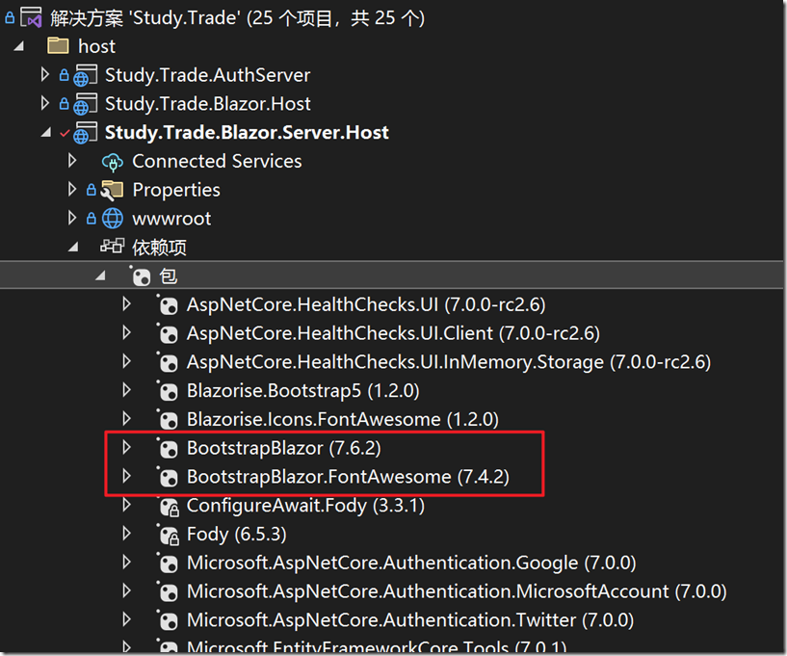Expand the Authentication.Twitter package
Image resolution: width=787 pixels, height=656 pixels.
point(127,619)
